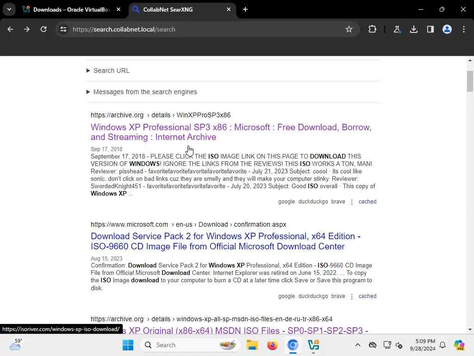
Task: Click the scrollbar up arrow
Action: coord(470,61)
